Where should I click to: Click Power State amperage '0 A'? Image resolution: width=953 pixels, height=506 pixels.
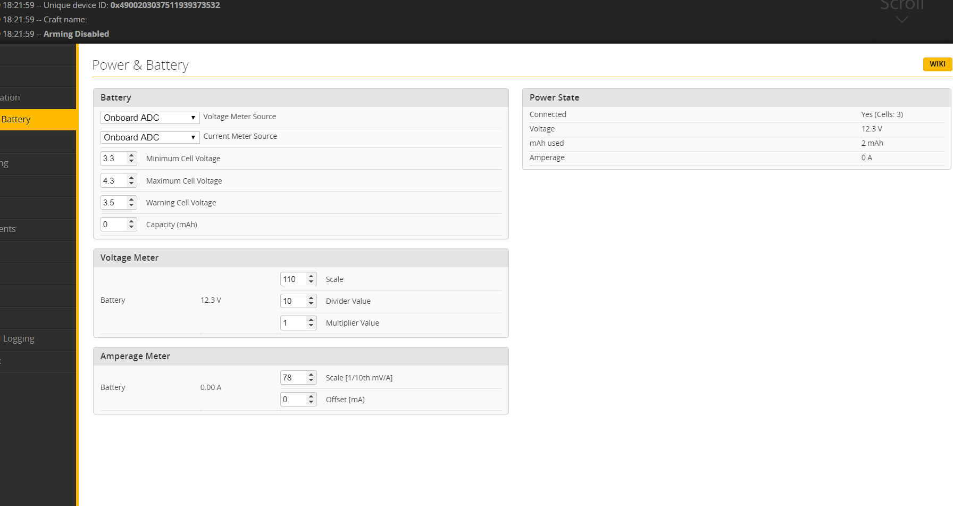(867, 157)
